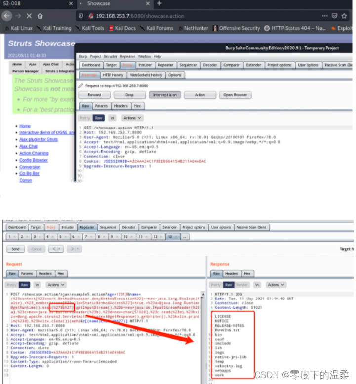Open proxy Options sub-tab
The height and width of the screenshot is (384, 356).
pos(175,75)
